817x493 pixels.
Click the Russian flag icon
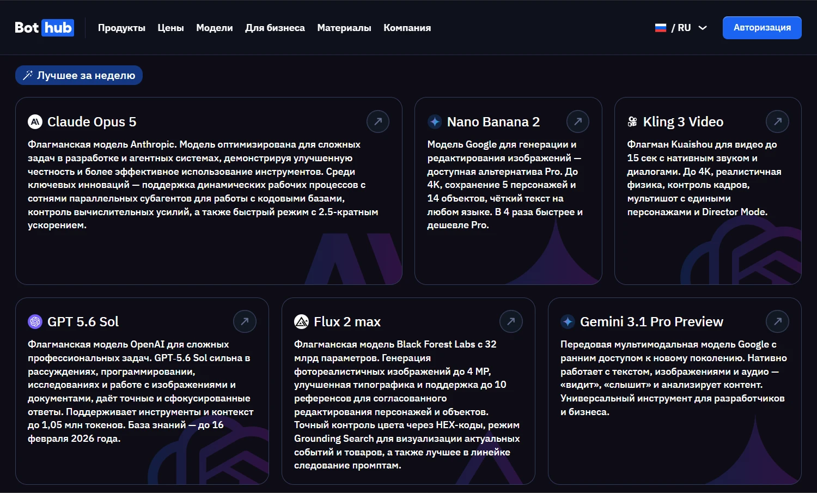click(x=661, y=28)
